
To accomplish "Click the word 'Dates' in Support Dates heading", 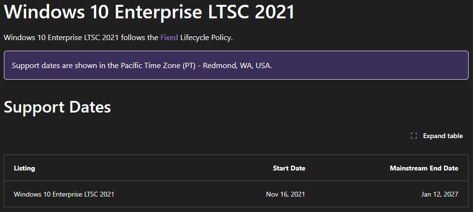I will tap(86, 107).
